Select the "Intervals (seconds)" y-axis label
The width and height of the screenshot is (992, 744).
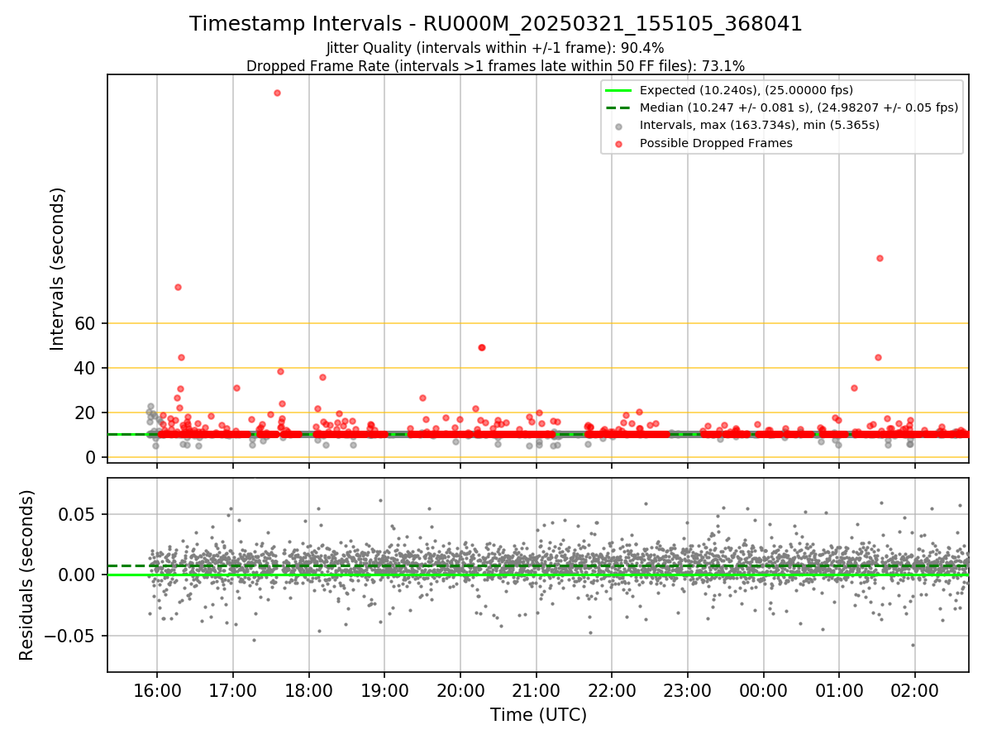[58, 269]
